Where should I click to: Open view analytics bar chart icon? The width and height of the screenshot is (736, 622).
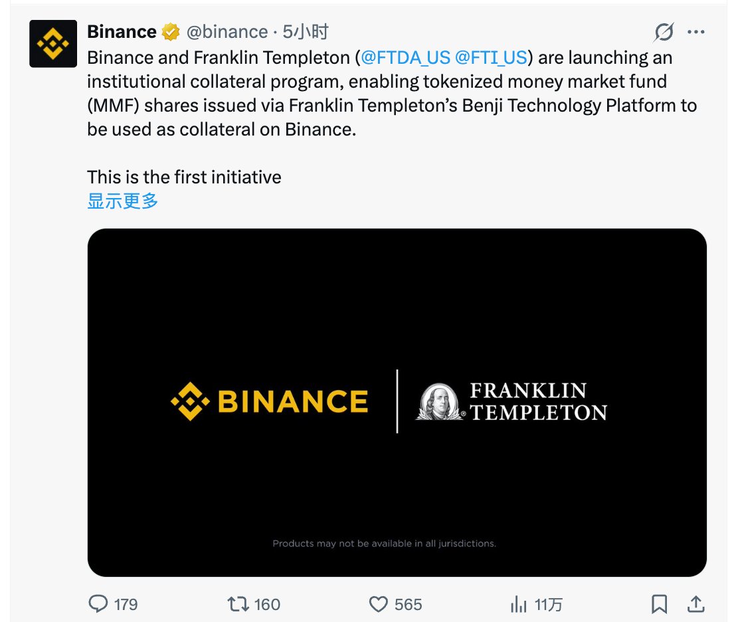518,604
